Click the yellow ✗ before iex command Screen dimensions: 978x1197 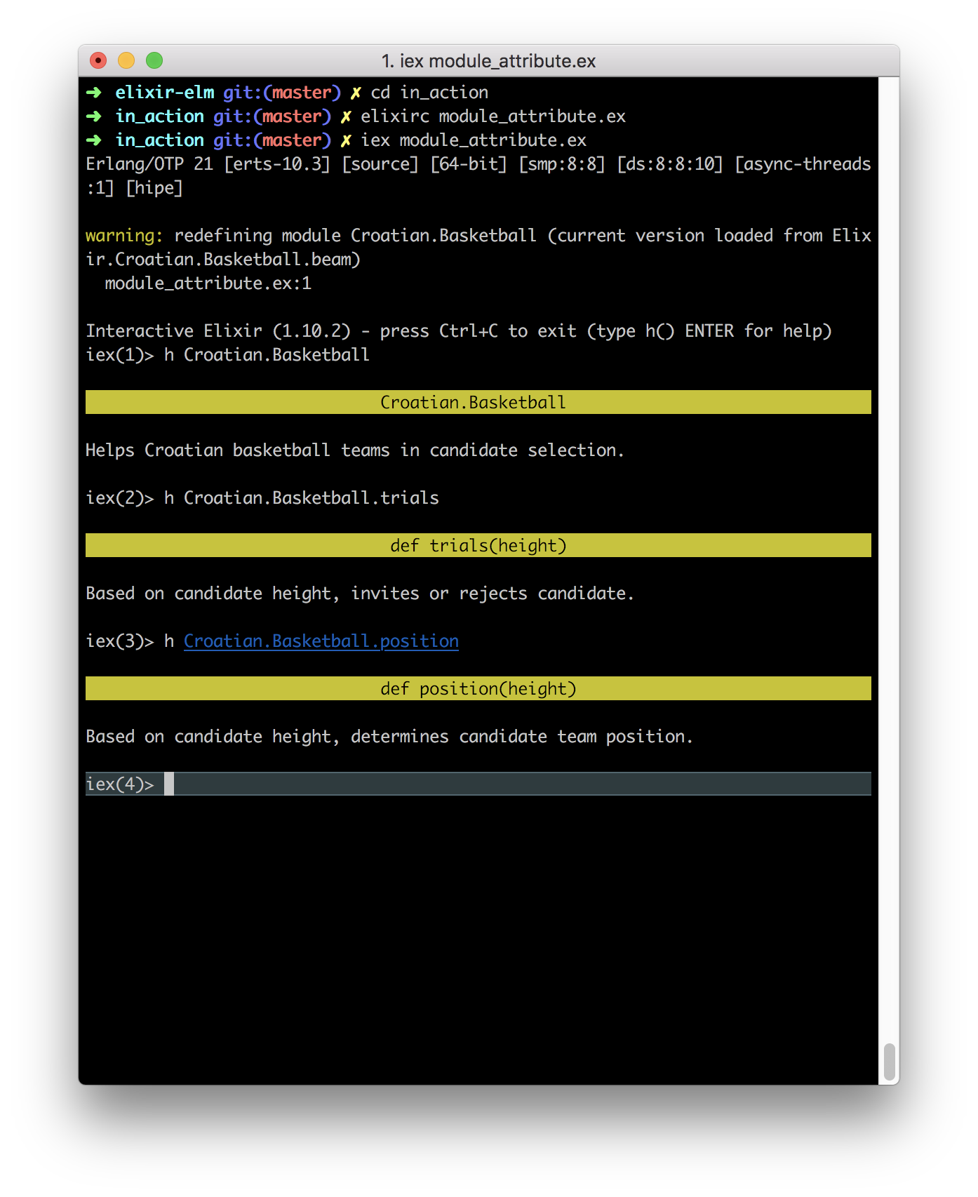click(346, 140)
